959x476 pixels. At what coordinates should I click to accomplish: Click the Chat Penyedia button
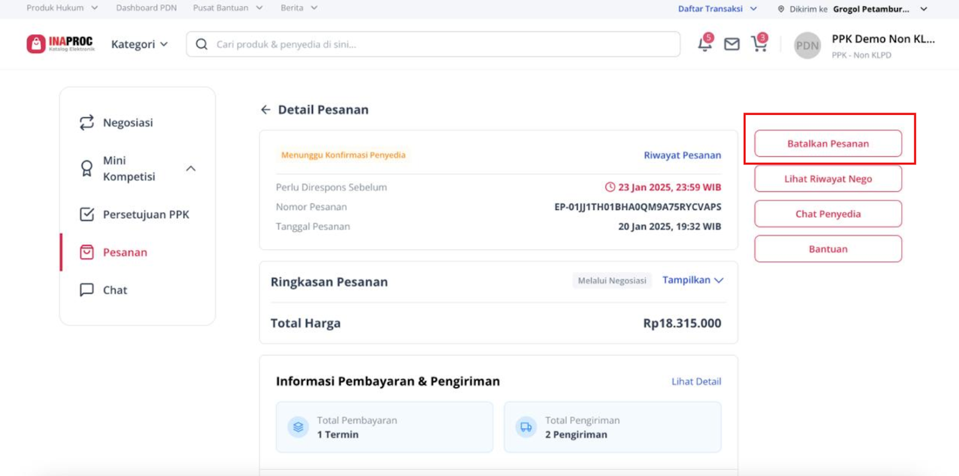coord(828,214)
